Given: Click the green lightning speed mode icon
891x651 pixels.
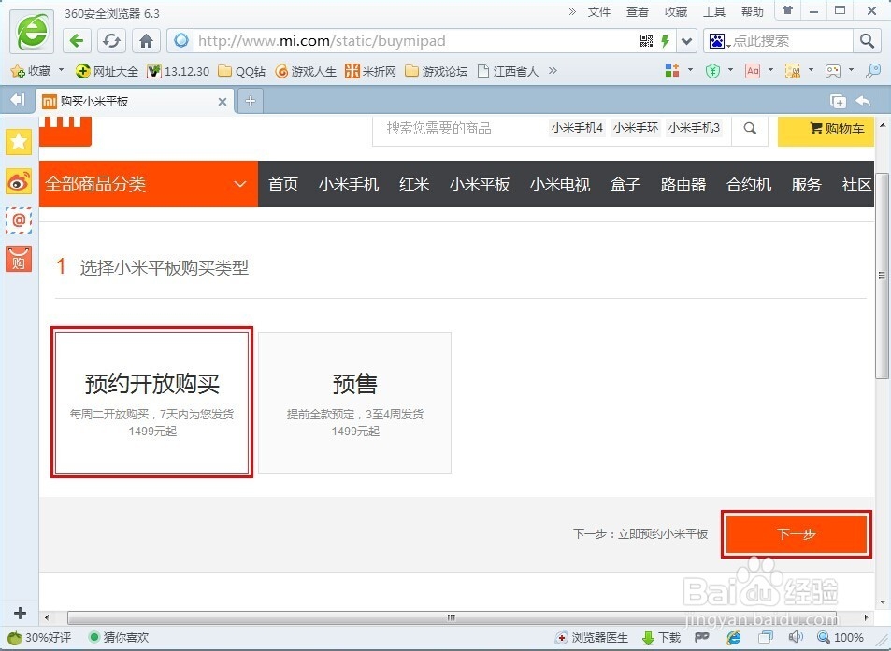Looking at the screenshot, I should (x=665, y=41).
